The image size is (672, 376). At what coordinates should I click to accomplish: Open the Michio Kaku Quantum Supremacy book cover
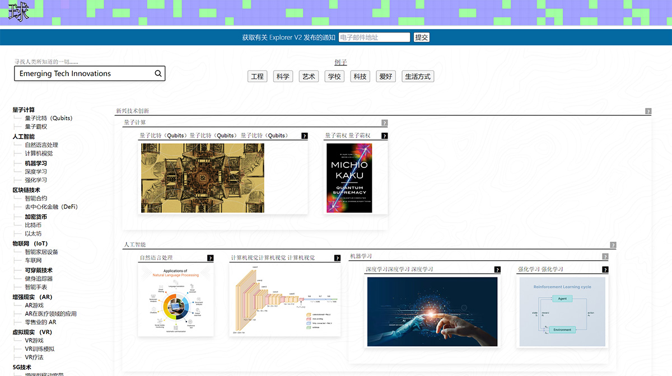pos(349,178)
